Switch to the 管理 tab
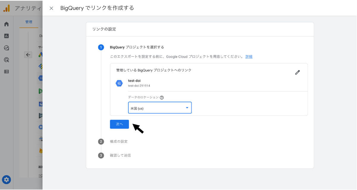Screen dimensions: 357x190 pyautogui.click(x=29, y=22)
